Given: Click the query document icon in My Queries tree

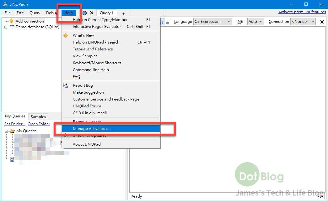Looking at the screenshot, I should tap(12, 160).
